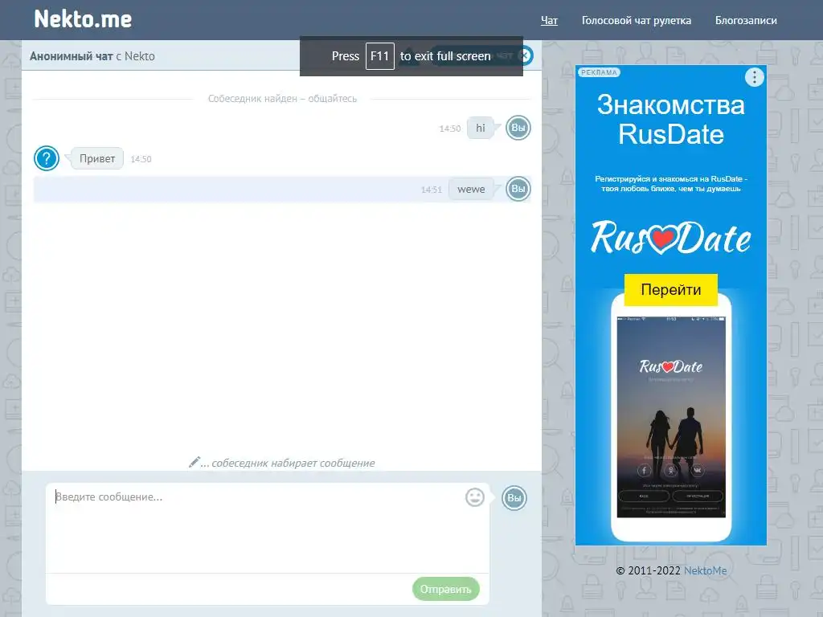This screenshot has width=823, height=617.
Task: Click the Знакомства RusDate ad headline
Action: point(671,120)
